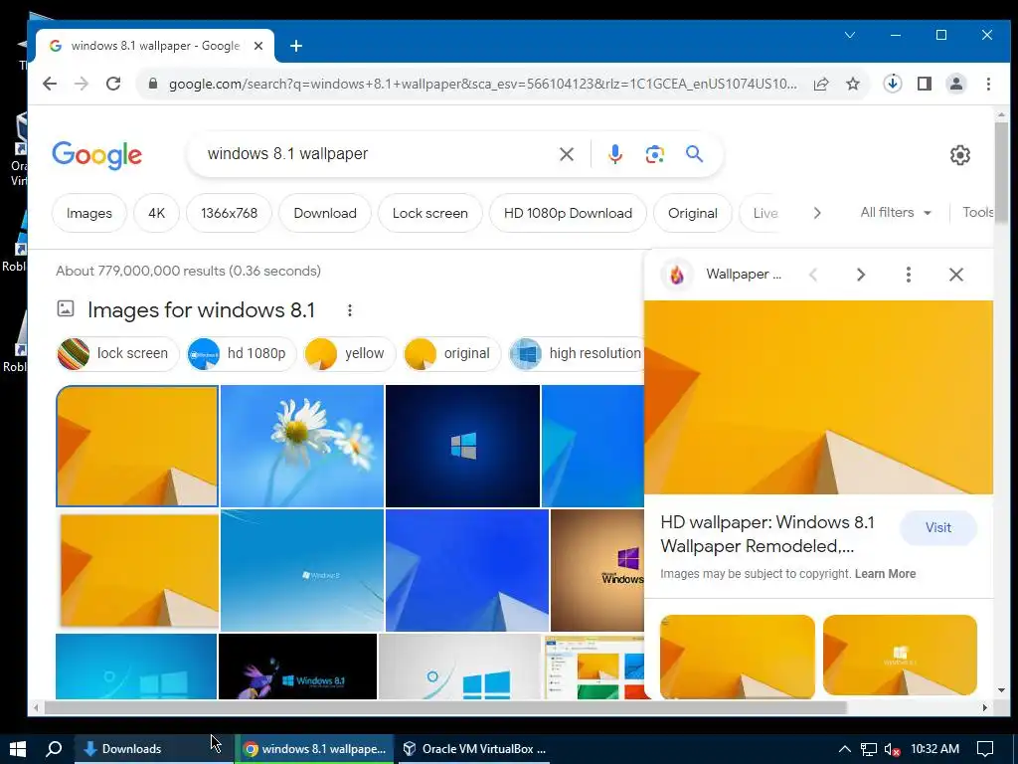This screenshot has height=764, width=1018.
Task: Select the high resolution image chip
Action: pyautogui.click(x=577, y=353)
